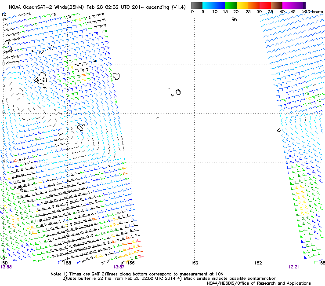Click the island outline east of 162 longitude
This screenshot has width=325, height=286.
(279, 130)
